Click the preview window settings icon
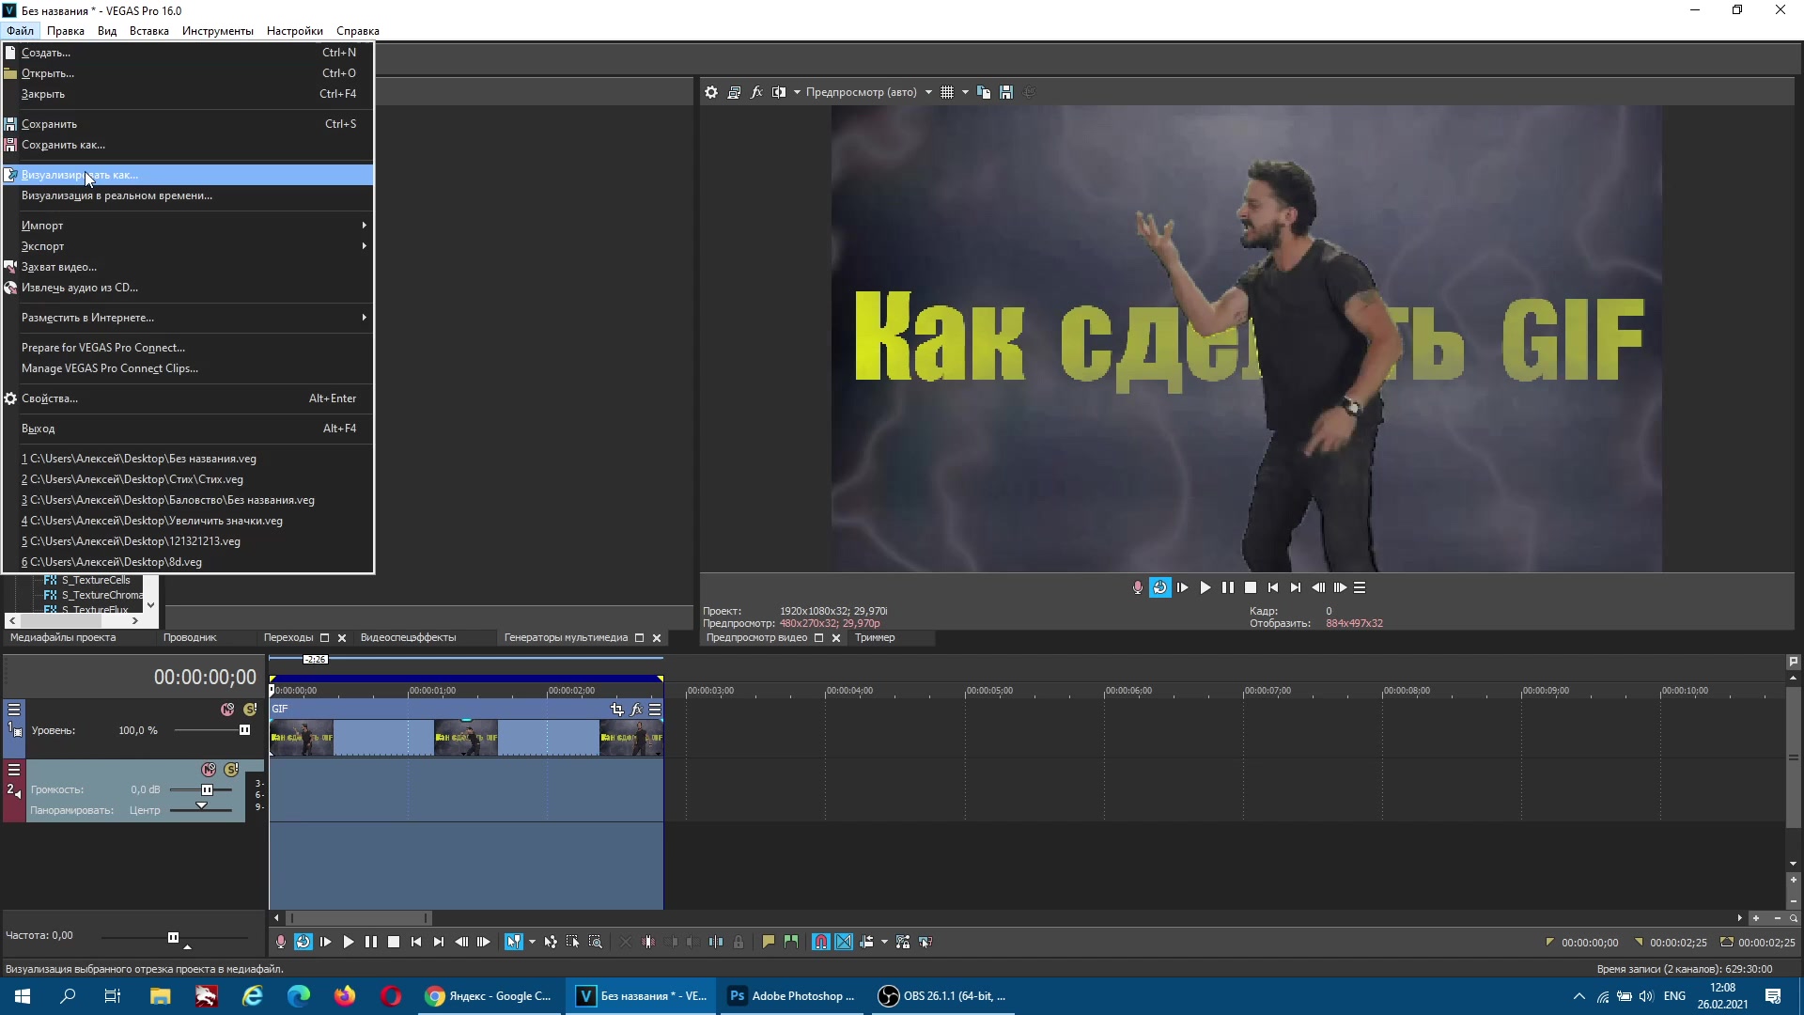 point(714,92)
